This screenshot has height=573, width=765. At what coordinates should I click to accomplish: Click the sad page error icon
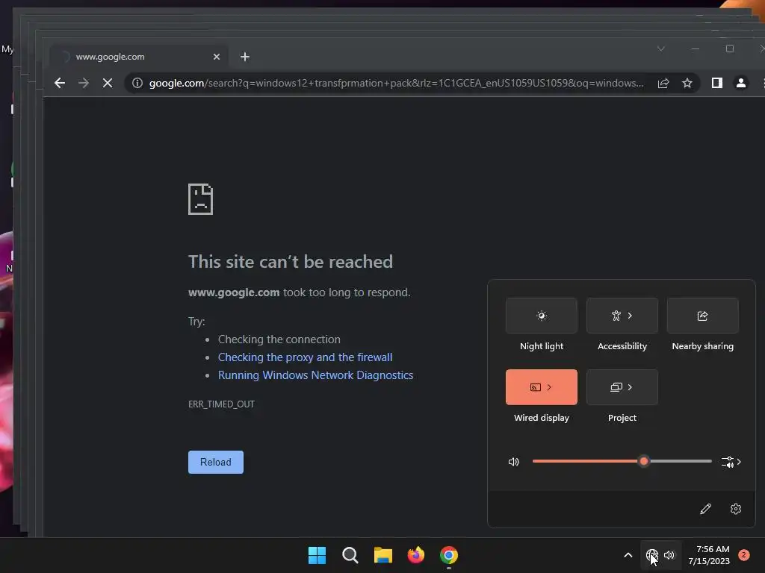[200, 198]
